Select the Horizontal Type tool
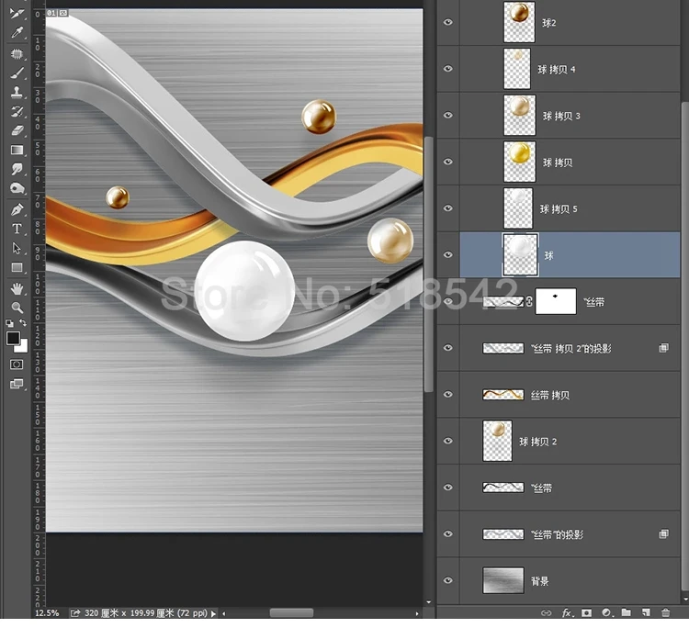 point(17,229)
